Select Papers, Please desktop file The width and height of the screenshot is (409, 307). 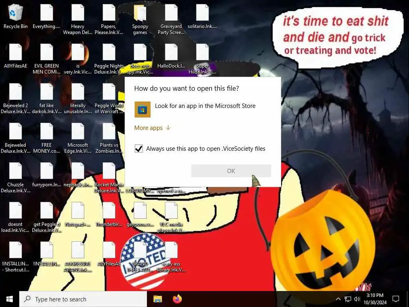pos(109,20)
